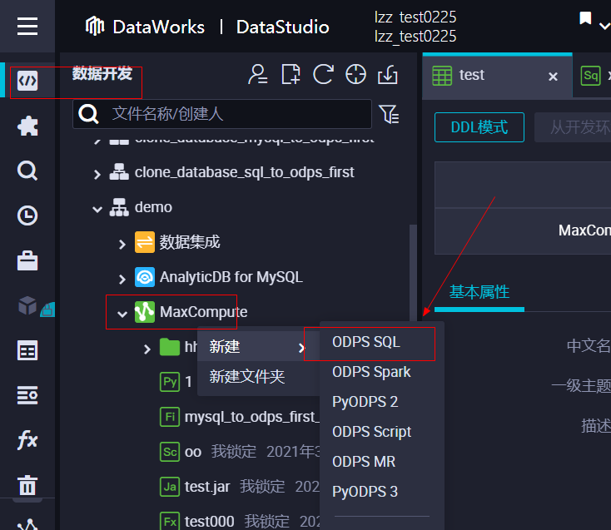611x530 pixels.
Task: Select 新建 in the context menu
Action: (x=258, y=346)
